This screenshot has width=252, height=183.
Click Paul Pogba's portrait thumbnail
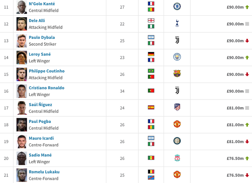pyautogui.click(x=22, y=124)
